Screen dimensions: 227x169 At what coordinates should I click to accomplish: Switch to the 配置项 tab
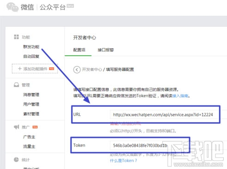pos(79,50)
